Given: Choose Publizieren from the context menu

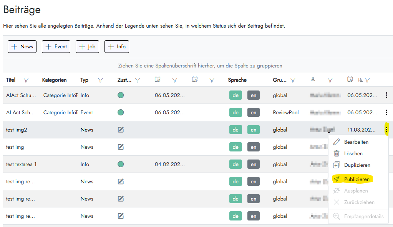Looking at the screenshot, I should pos(357,179).
